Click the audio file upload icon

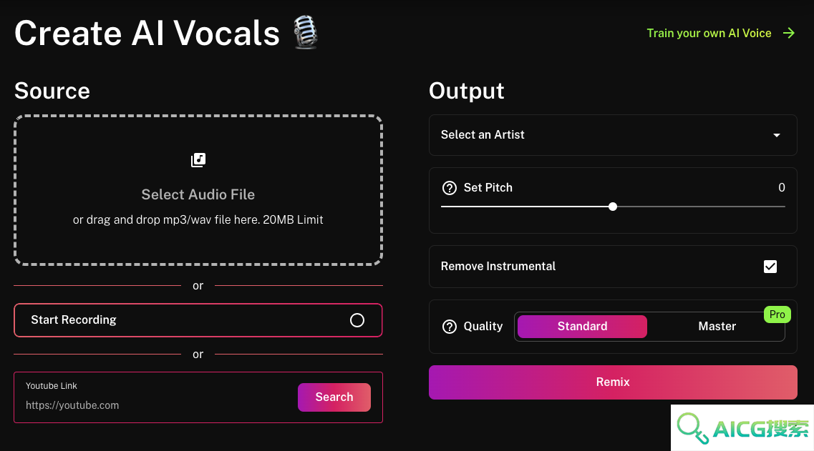pos(198,159)
